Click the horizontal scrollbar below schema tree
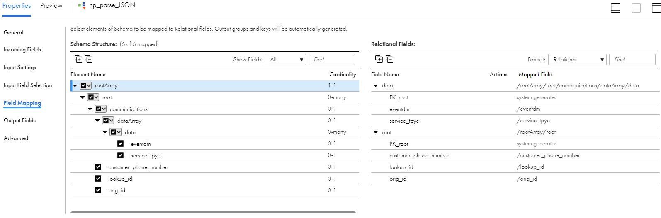The width and height of the screenshot is (661, 218). [213, 212]
